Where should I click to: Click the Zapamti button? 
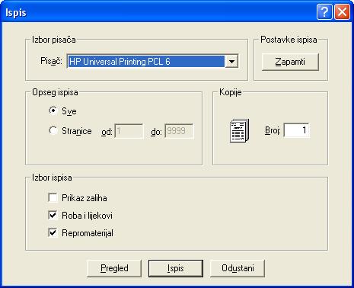click(x=290, y=62)
